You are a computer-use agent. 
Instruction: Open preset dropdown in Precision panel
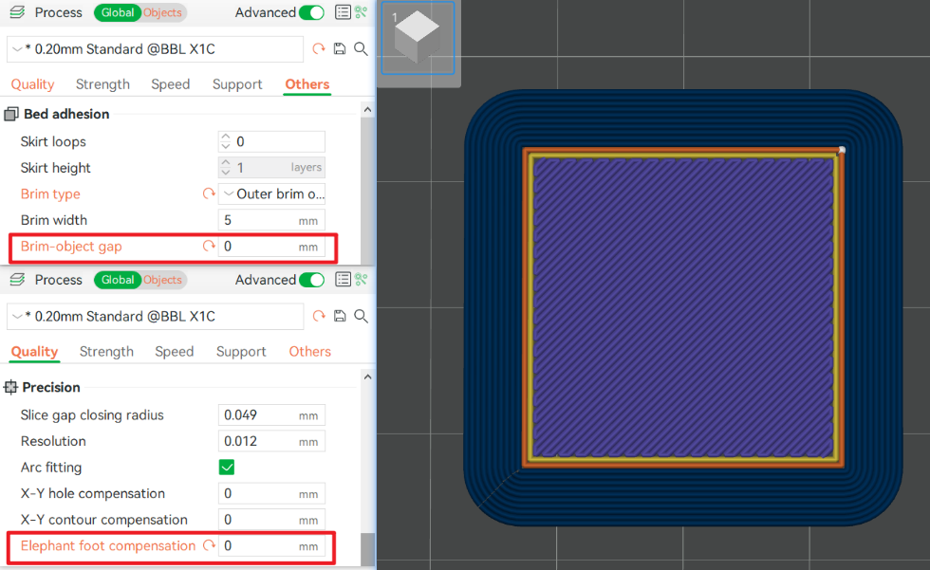156,317
